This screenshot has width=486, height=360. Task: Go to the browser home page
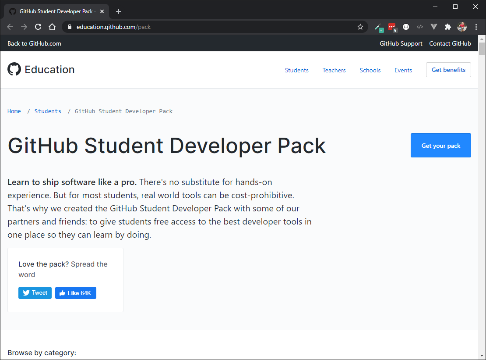click(52, 27)
